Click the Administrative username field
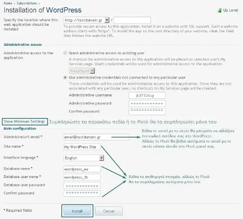This screenshot has width=243, height=219. (147, 95)
